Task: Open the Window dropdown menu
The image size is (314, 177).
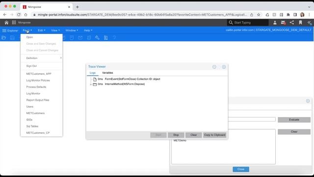Action: coord(72,30)
